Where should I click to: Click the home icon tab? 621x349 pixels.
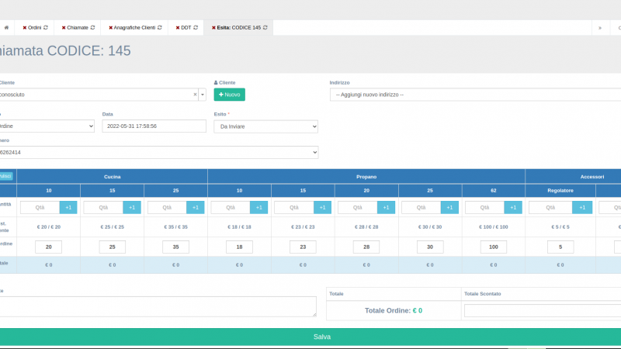(6, 27)
